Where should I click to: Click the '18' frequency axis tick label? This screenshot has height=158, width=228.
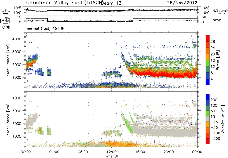click(x=19, y=17)
